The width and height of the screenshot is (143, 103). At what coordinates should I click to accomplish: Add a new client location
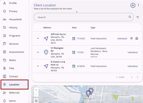click(x=133, y=5)
